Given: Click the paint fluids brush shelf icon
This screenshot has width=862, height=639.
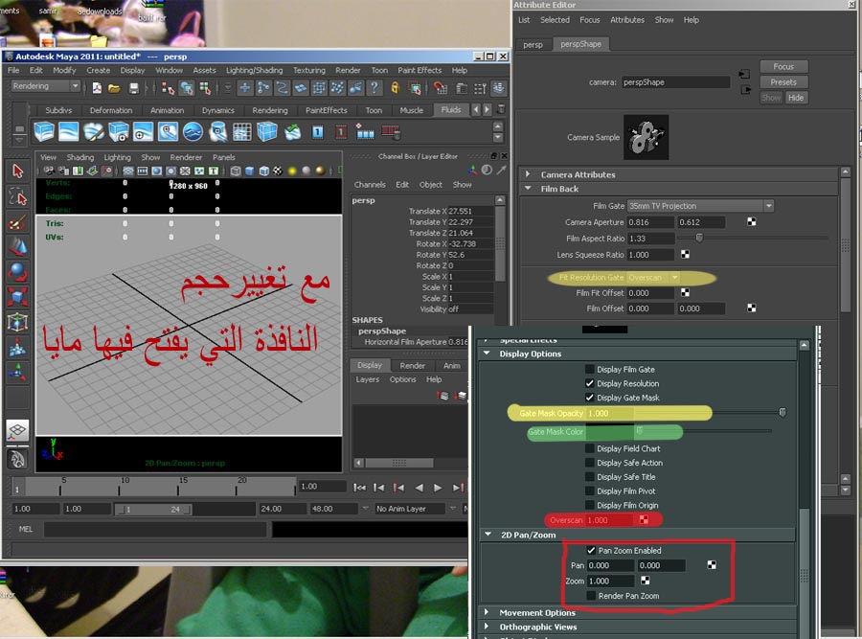Looking at the screenshot, I should point(94,132).
